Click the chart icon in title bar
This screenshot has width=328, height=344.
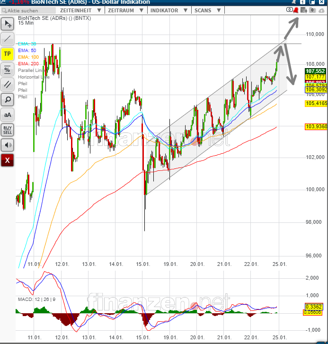click(3, 2)
